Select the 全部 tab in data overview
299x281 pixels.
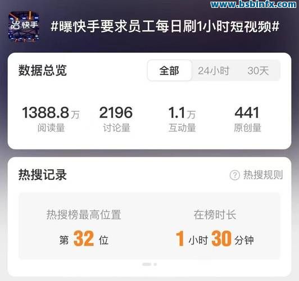169,71
